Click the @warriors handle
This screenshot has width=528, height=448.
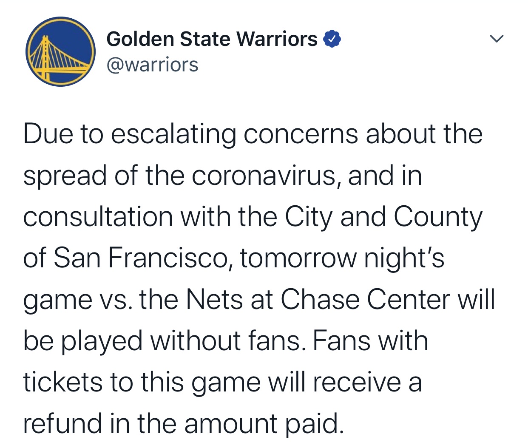[152, 65]
